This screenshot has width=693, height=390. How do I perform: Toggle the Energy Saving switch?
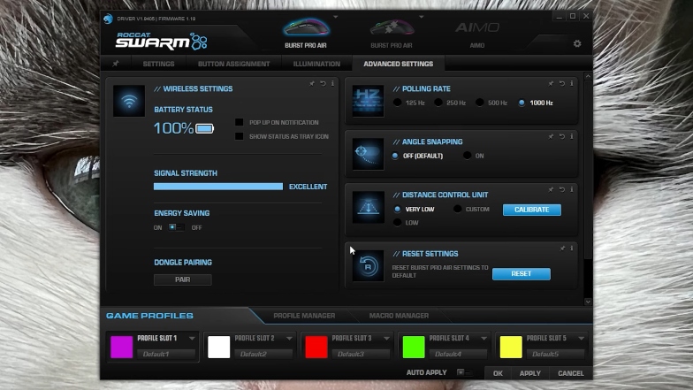pyautogui.click(x=176, y=227)
